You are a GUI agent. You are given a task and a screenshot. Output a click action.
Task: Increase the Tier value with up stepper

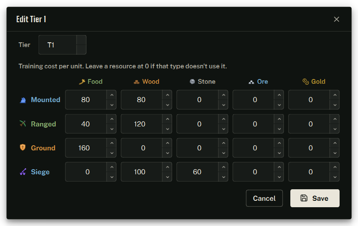(x=81, y=40)
